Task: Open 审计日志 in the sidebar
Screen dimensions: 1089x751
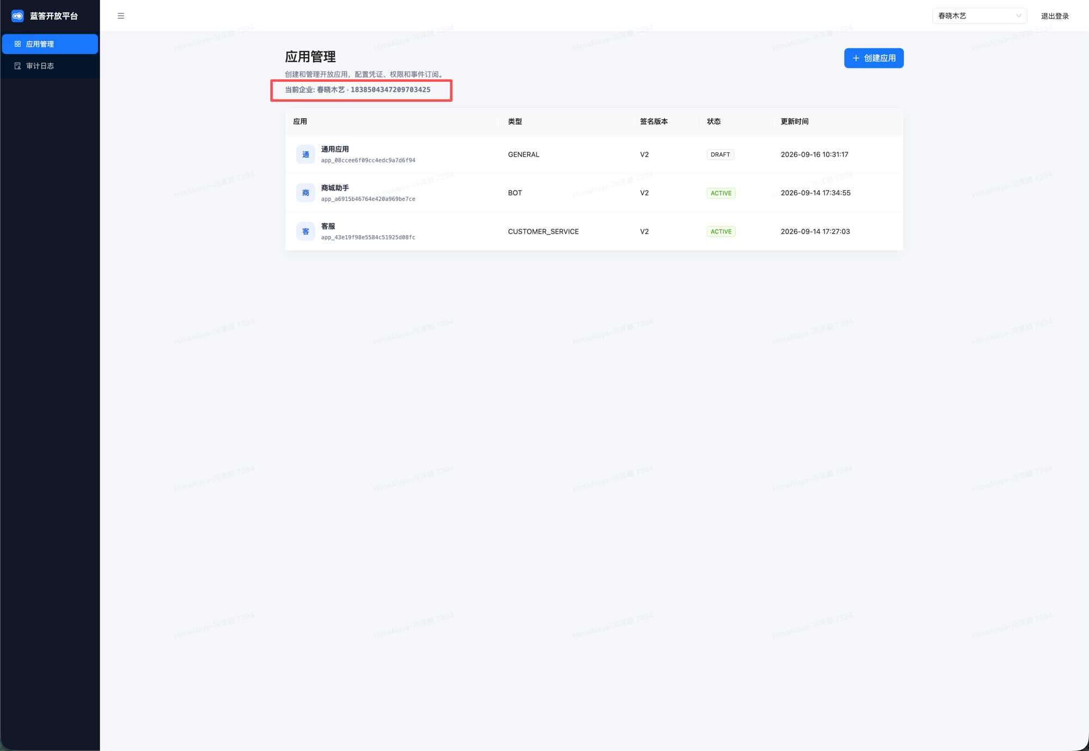Action: click(x=50, y=66)
